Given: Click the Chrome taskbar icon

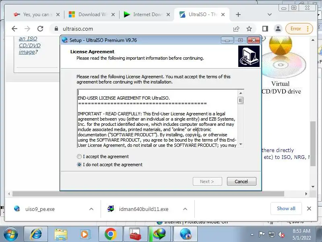Looking at the screenshot, I should [x=110, y=234].
